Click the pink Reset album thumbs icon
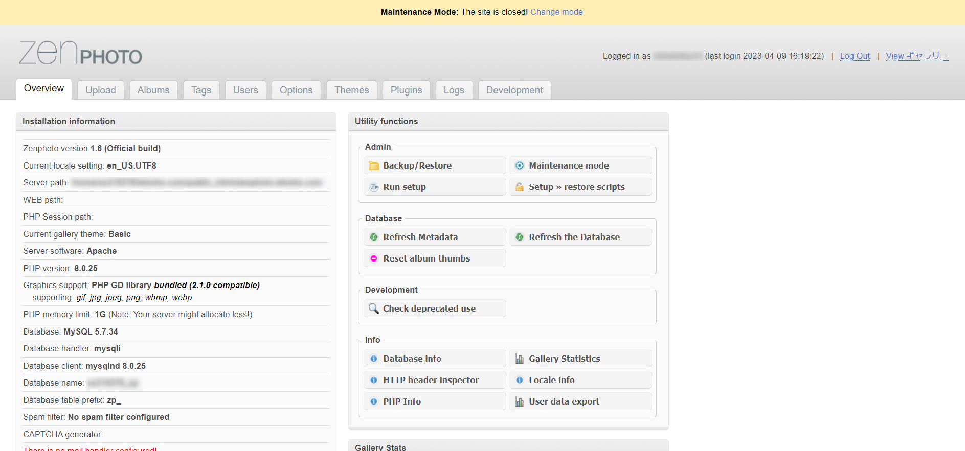965x451 pixels. point(374,258)
